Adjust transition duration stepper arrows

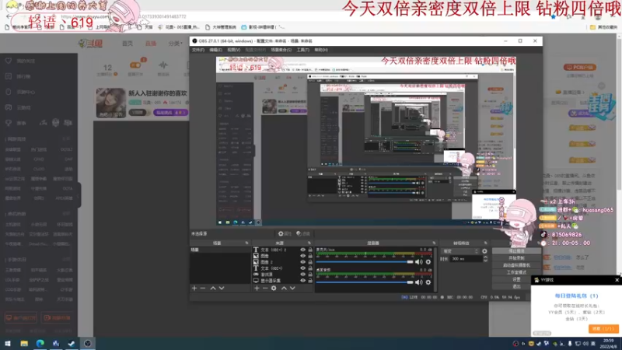coord(485,259)
